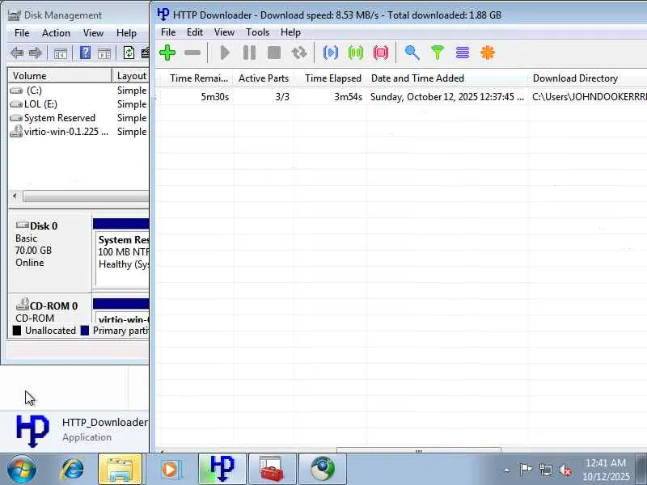Open HTTP Downloader Help menu

[x=290, y=32]
